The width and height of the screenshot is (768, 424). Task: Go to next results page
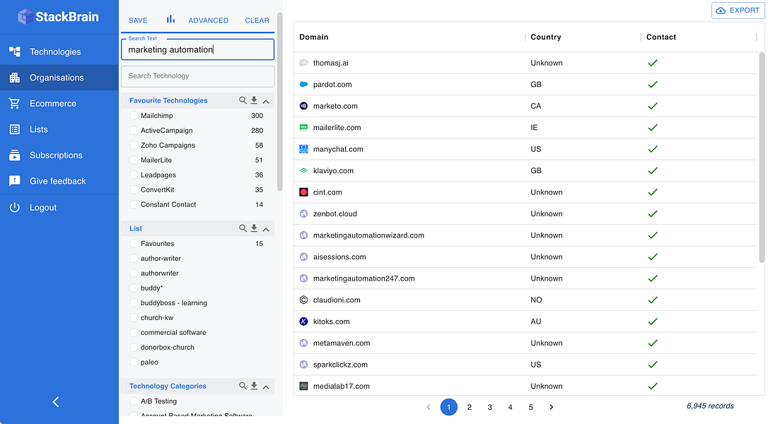552,407
